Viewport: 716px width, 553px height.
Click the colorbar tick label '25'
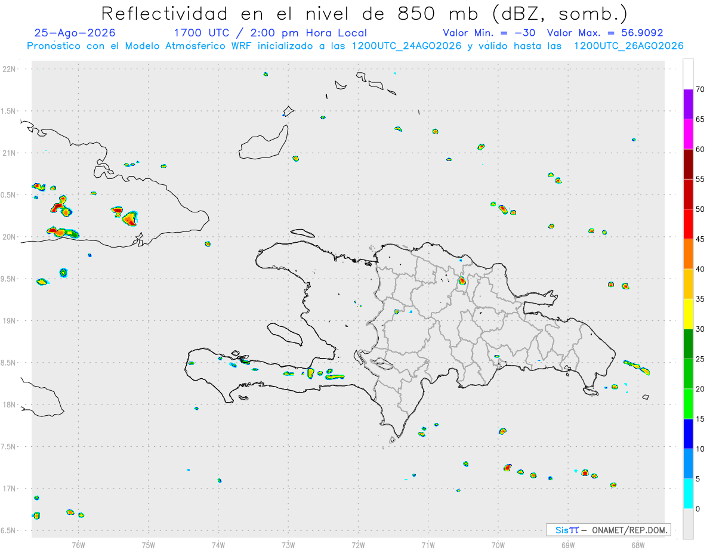(x=700, y=359)
